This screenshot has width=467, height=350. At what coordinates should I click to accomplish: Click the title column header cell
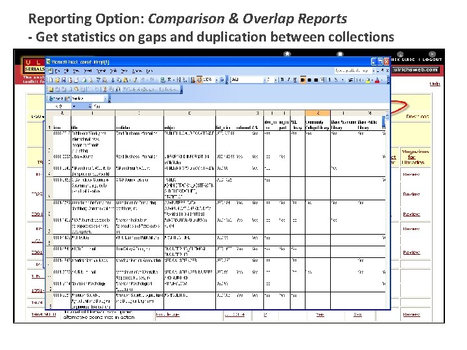coord(93,124)
